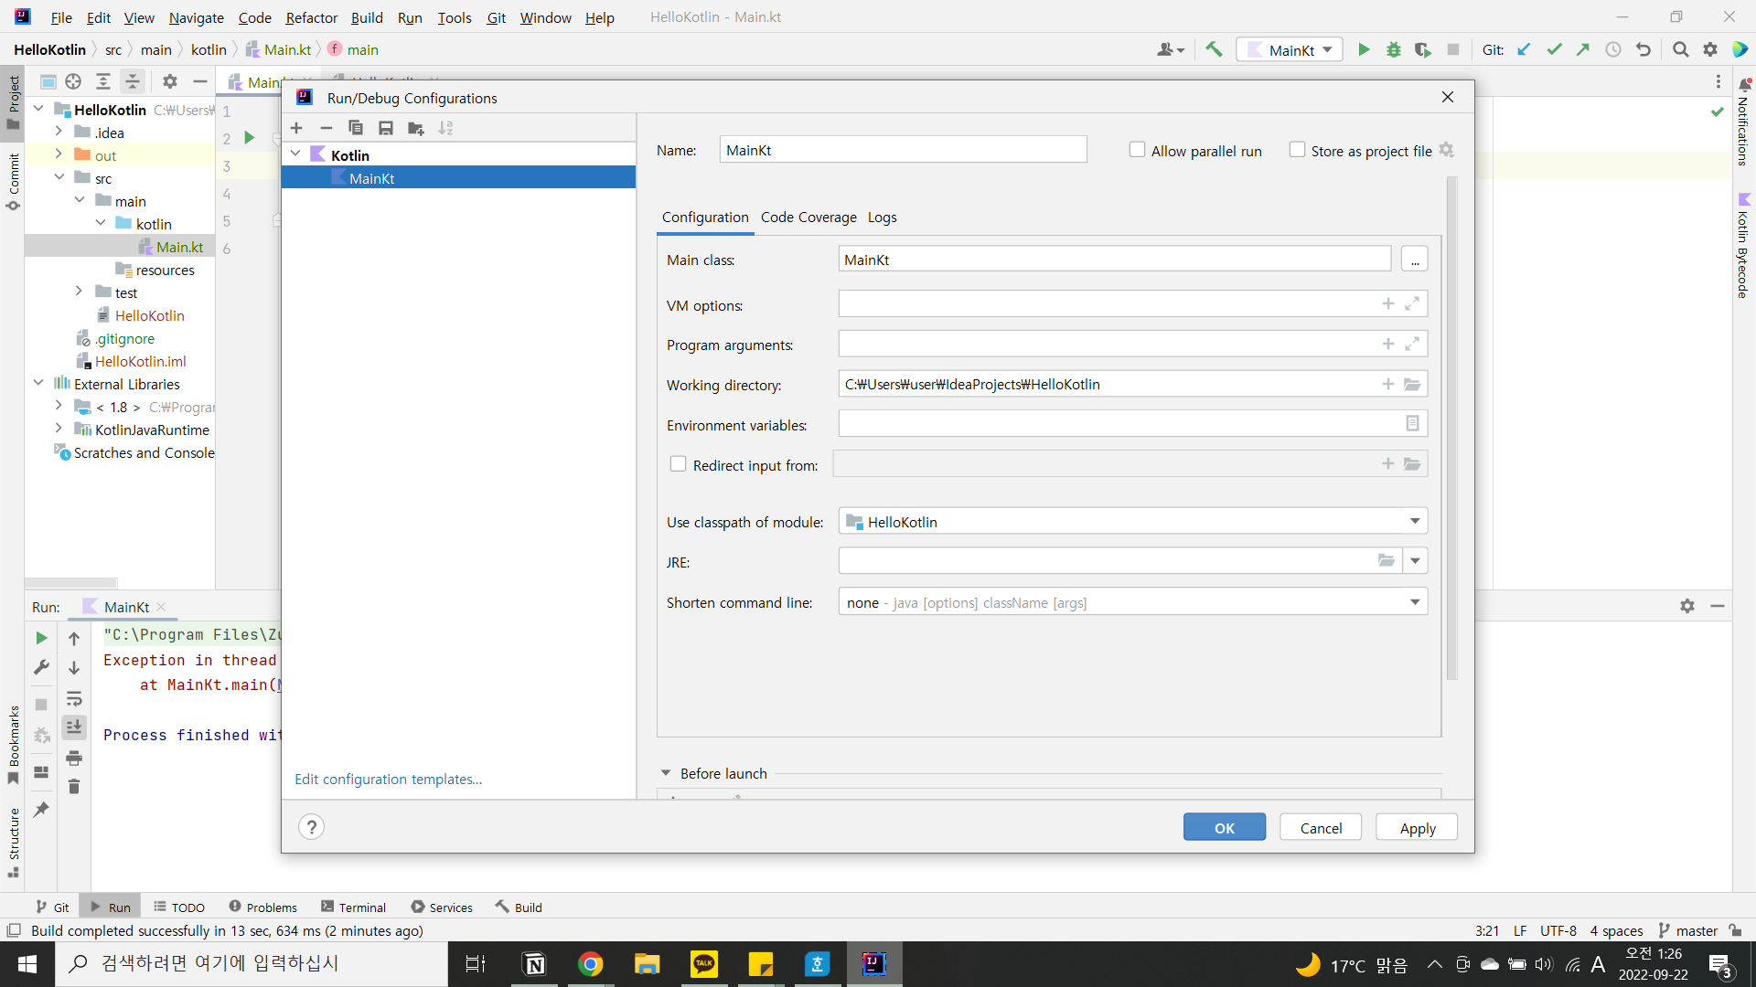Screen dimensions: 1756x987
Task: Open File Explorer from the taskbar
Action: coord(648,963)
